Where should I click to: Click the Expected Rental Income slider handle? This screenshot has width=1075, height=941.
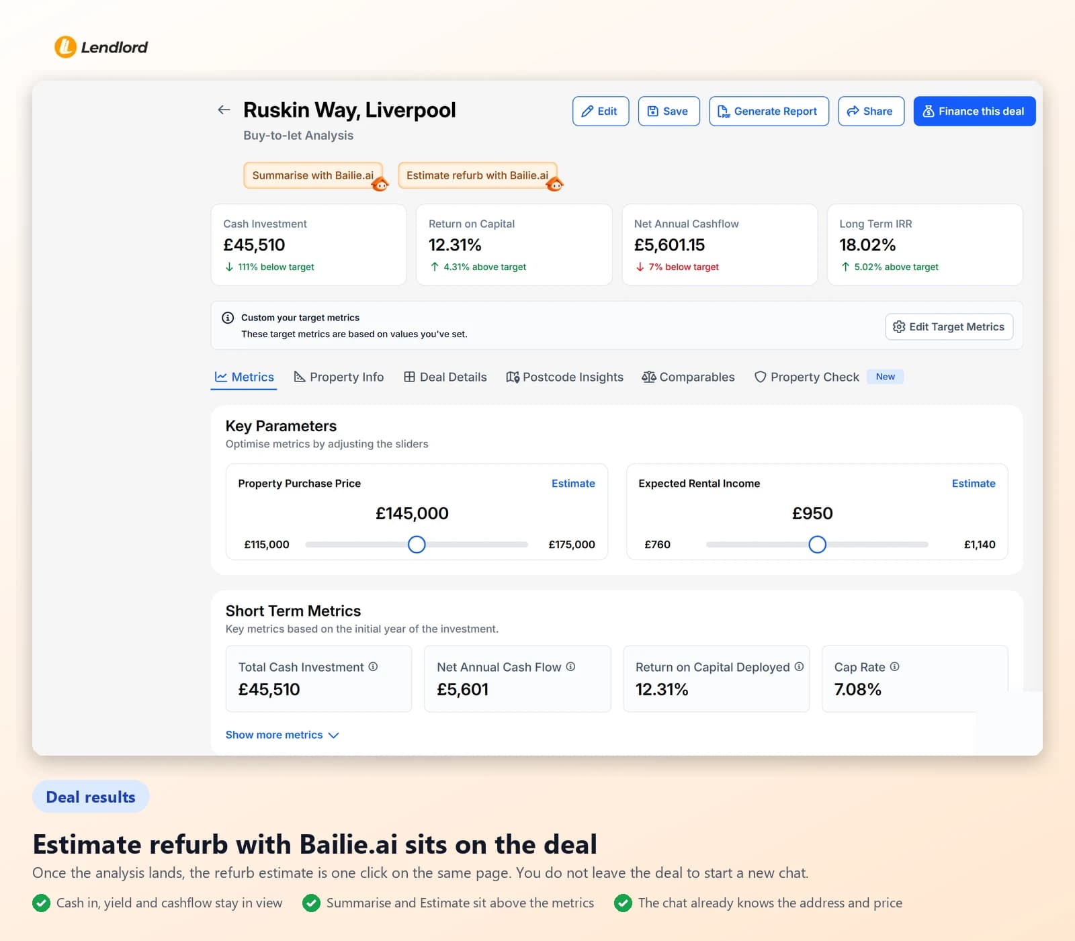point(817,544)
